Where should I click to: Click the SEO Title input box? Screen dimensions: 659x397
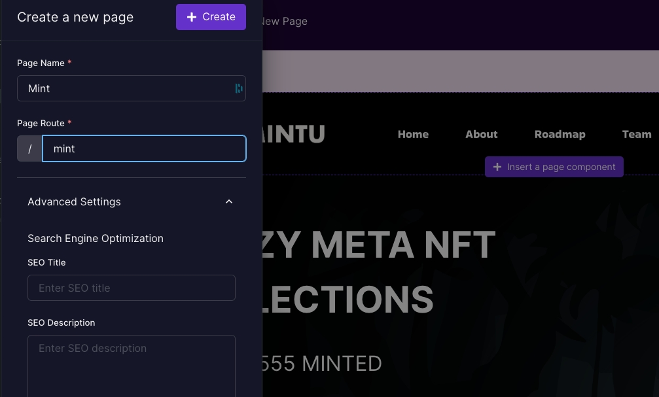point(131,288)
